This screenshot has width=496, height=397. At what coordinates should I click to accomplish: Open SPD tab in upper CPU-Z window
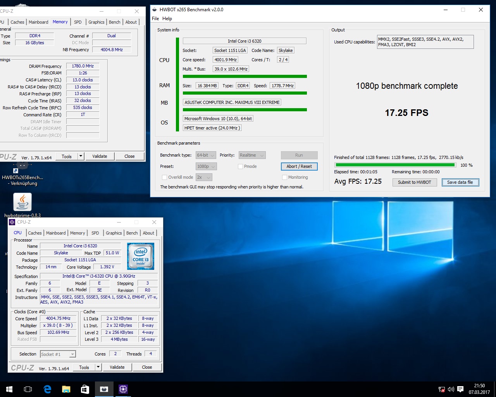point(78,22)
